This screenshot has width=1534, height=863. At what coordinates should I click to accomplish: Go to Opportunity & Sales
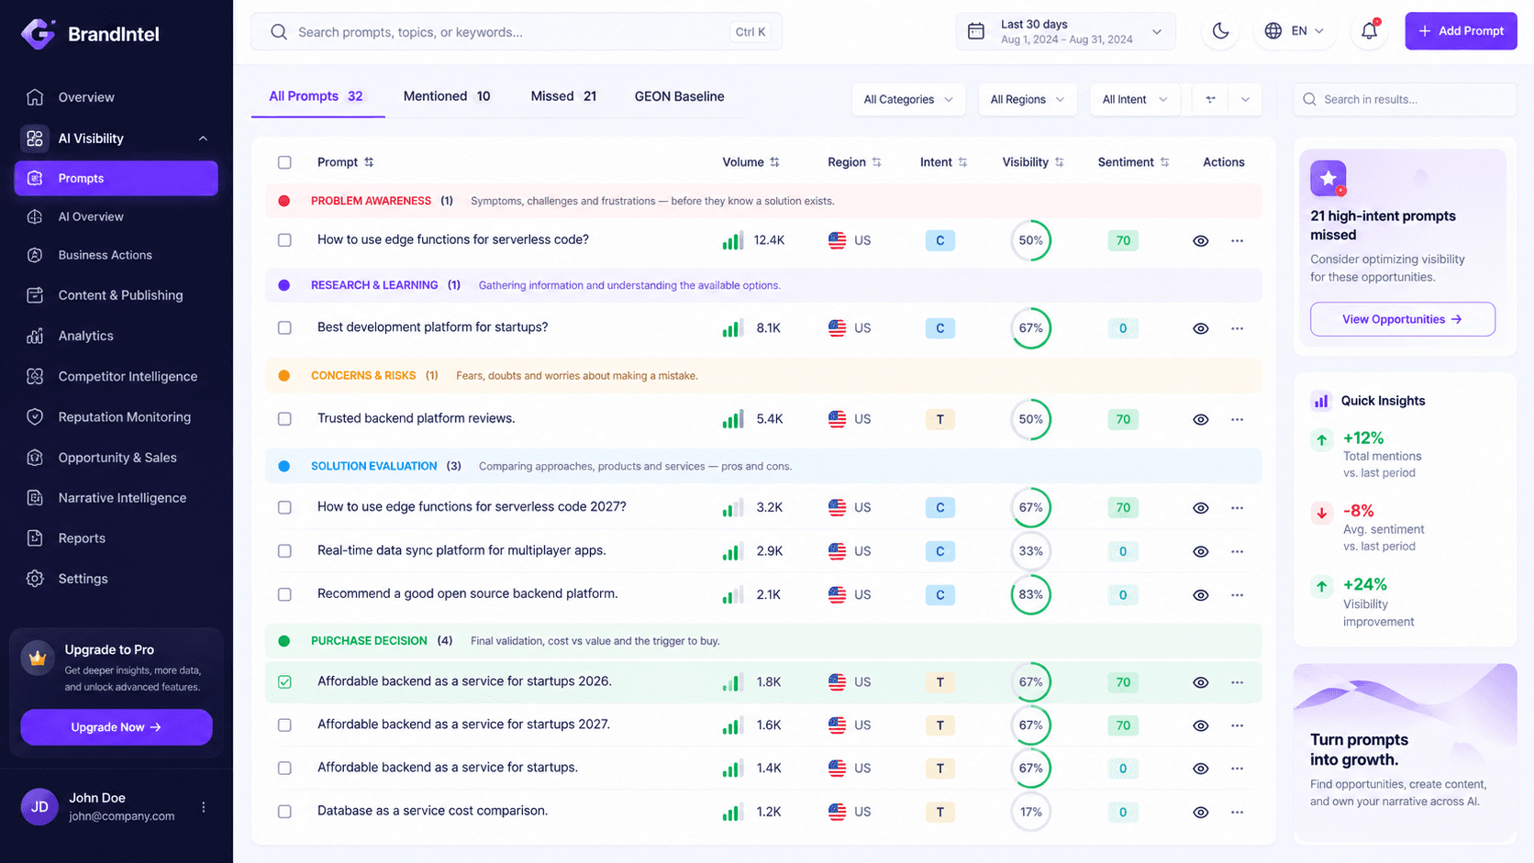point(116,457)
